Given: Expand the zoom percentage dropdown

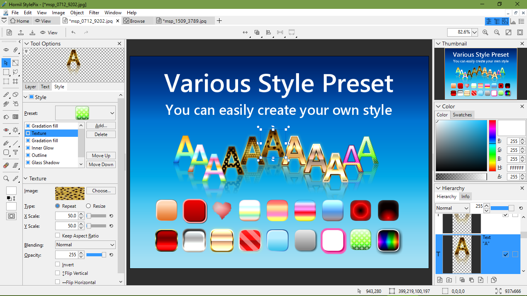Looking at the screenshot, I should coord(475,33).
